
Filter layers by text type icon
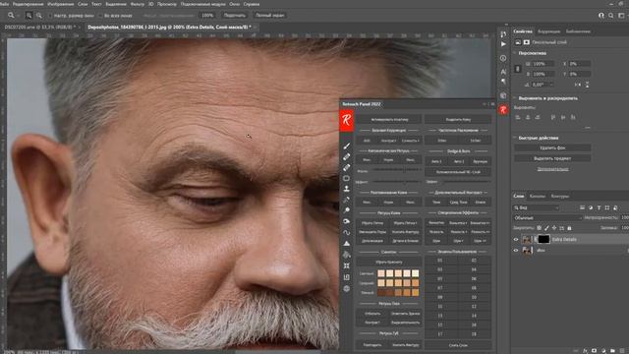point(599,207)
